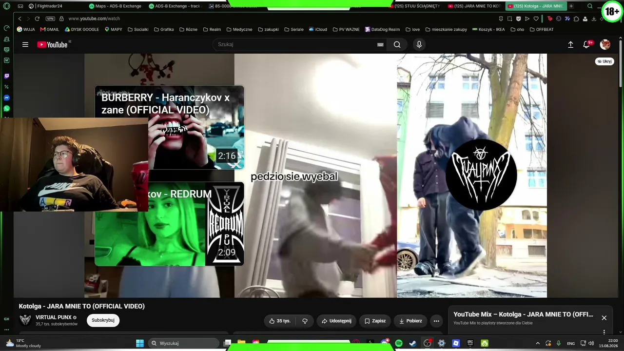
Task: Open the VIRTUAL PUNX channel avatar
Action: click(x=25, y=320)
